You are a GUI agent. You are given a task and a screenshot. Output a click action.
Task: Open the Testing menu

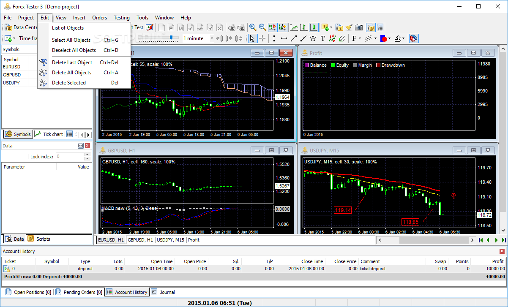(x=121, y=18)
